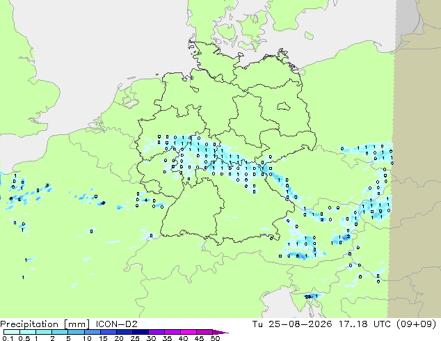Click the legend label "10"
The image size is (441, 341).
click(x=87, y=338)
